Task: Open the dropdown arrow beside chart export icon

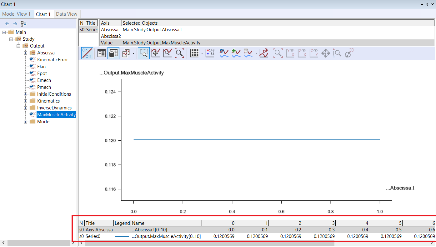Action: [133, 53]
